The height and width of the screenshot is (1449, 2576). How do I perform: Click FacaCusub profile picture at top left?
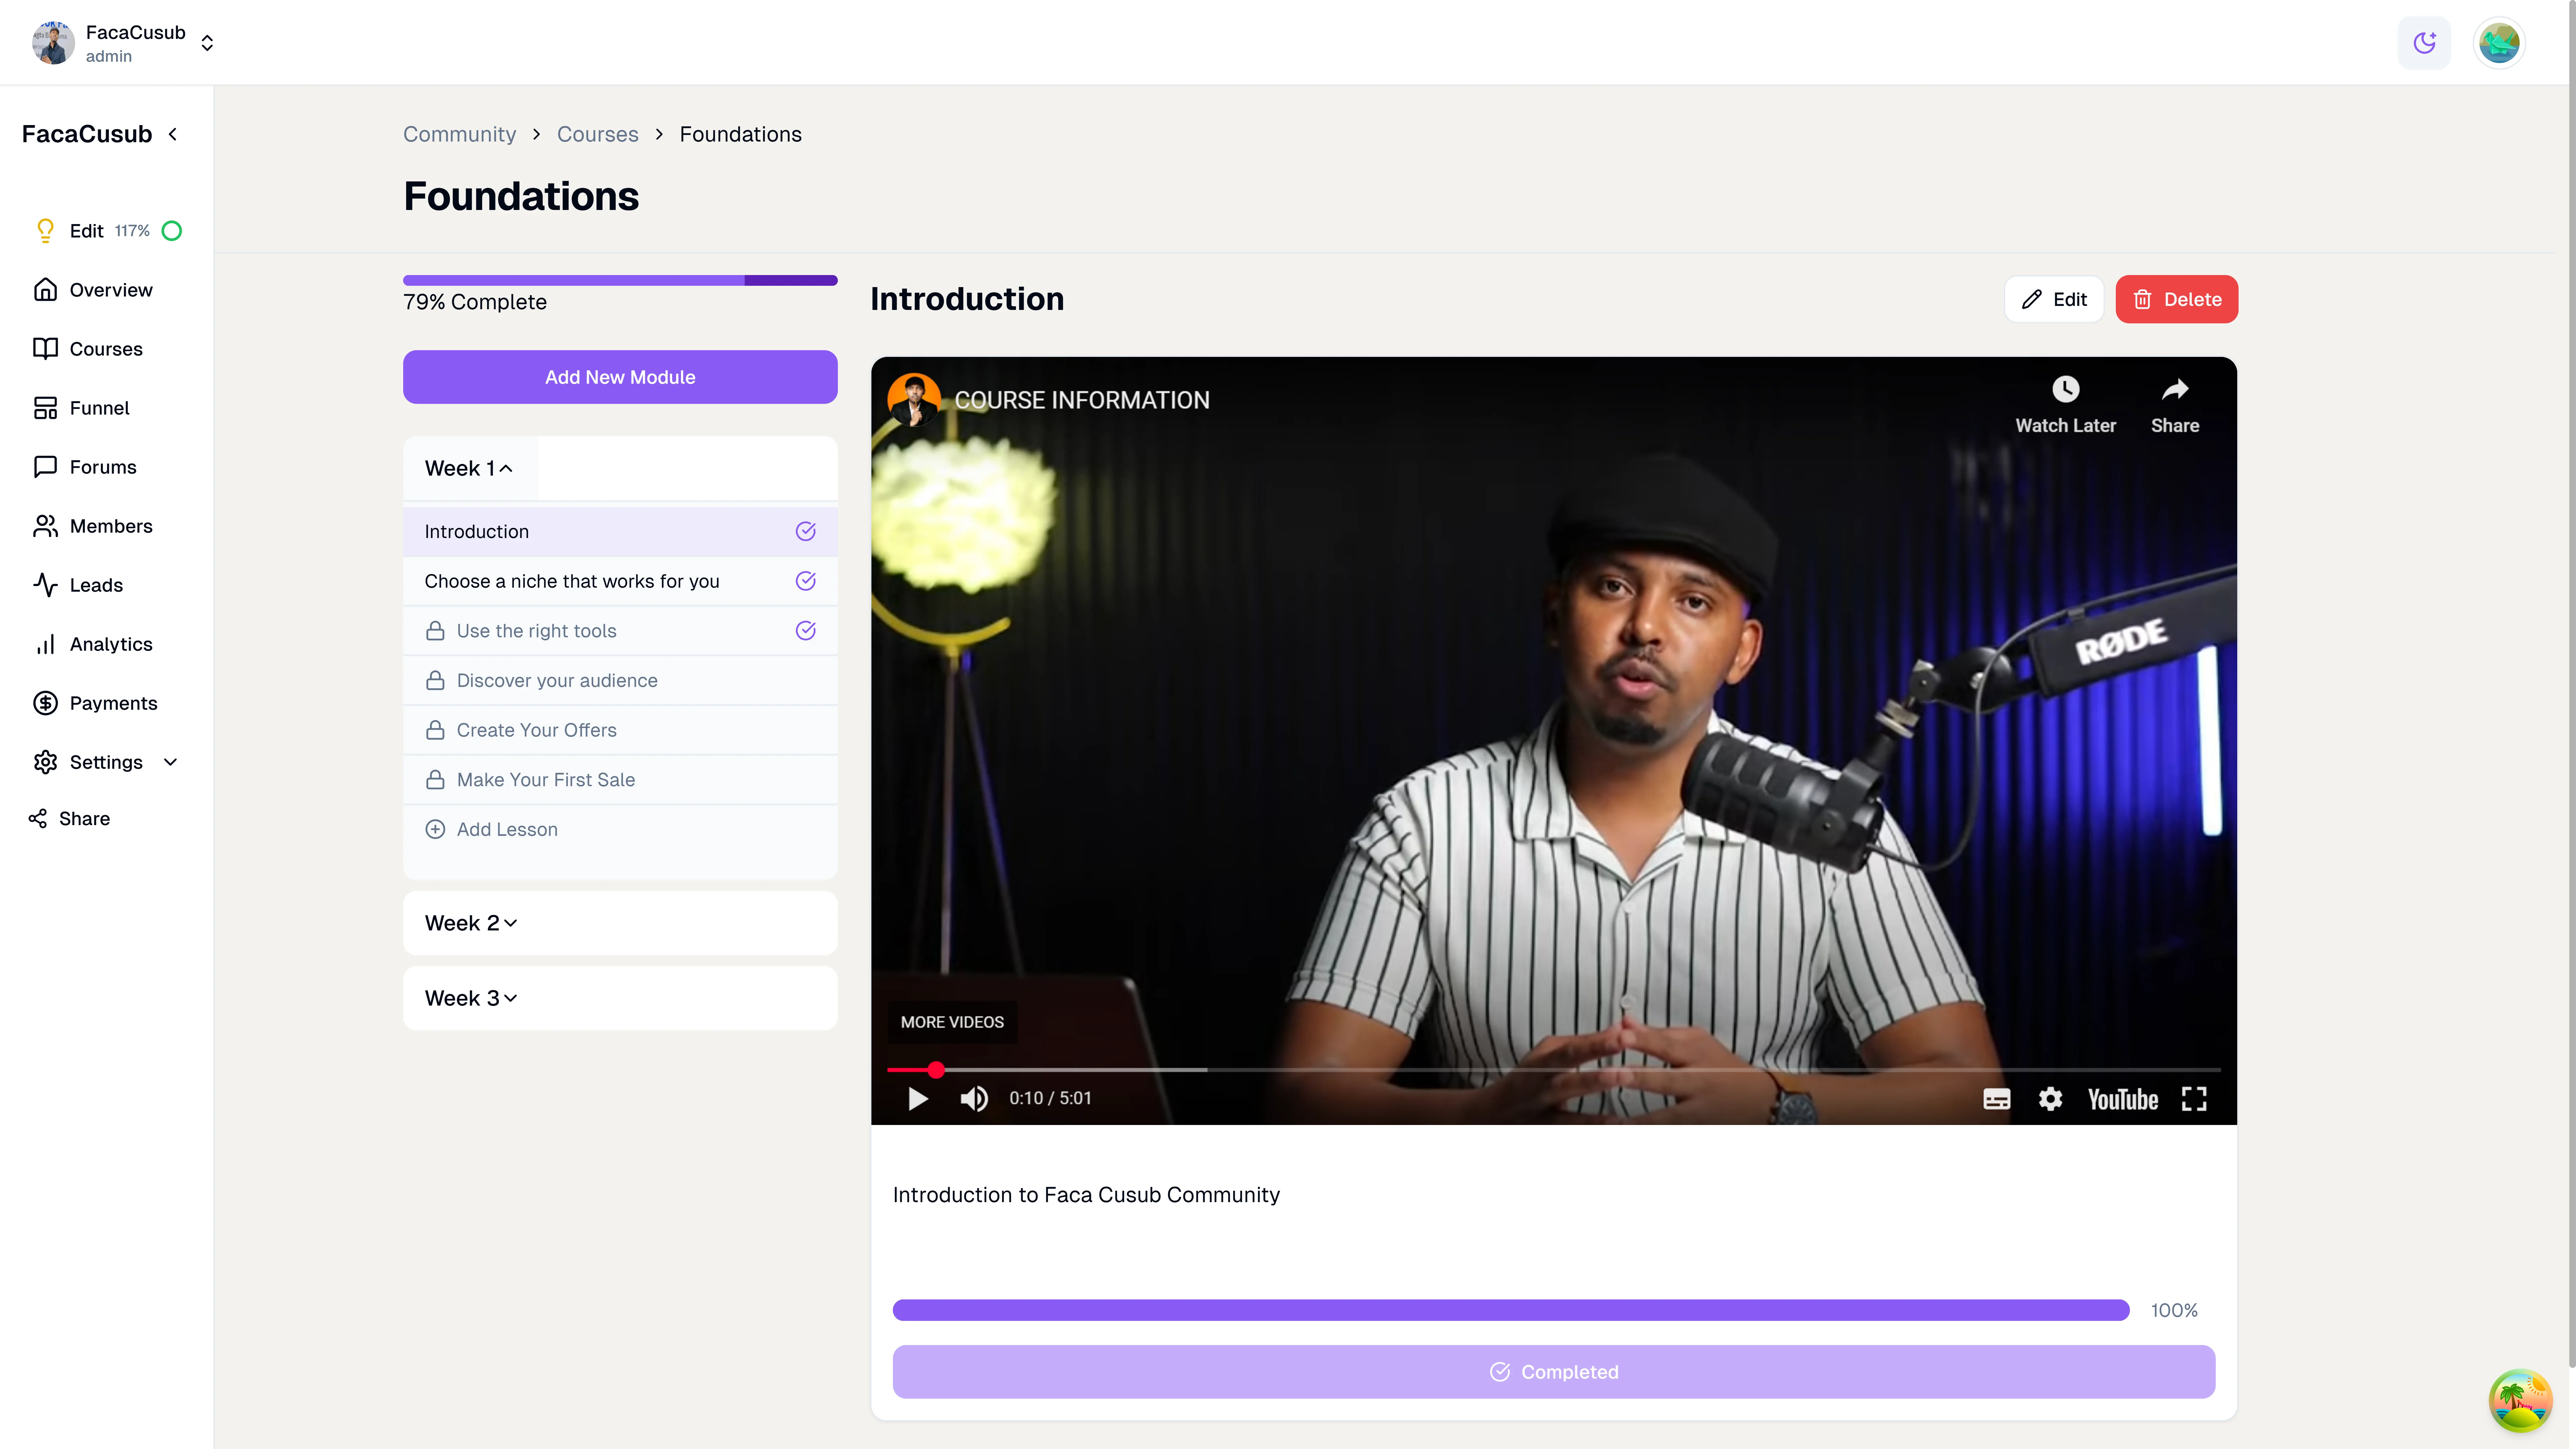(x=53, y=43)
